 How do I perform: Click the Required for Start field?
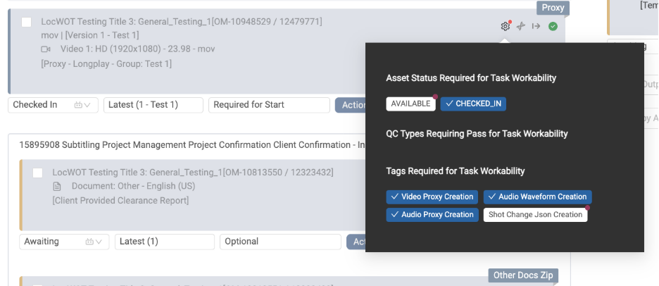click(269, 105)
